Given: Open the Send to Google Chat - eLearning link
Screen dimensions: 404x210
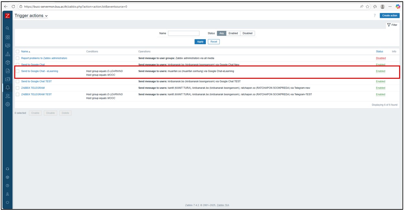Looking at the screenshot, I should tap(39, 71).
